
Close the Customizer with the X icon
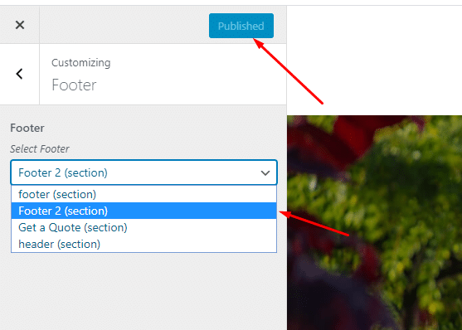point(20,25)
